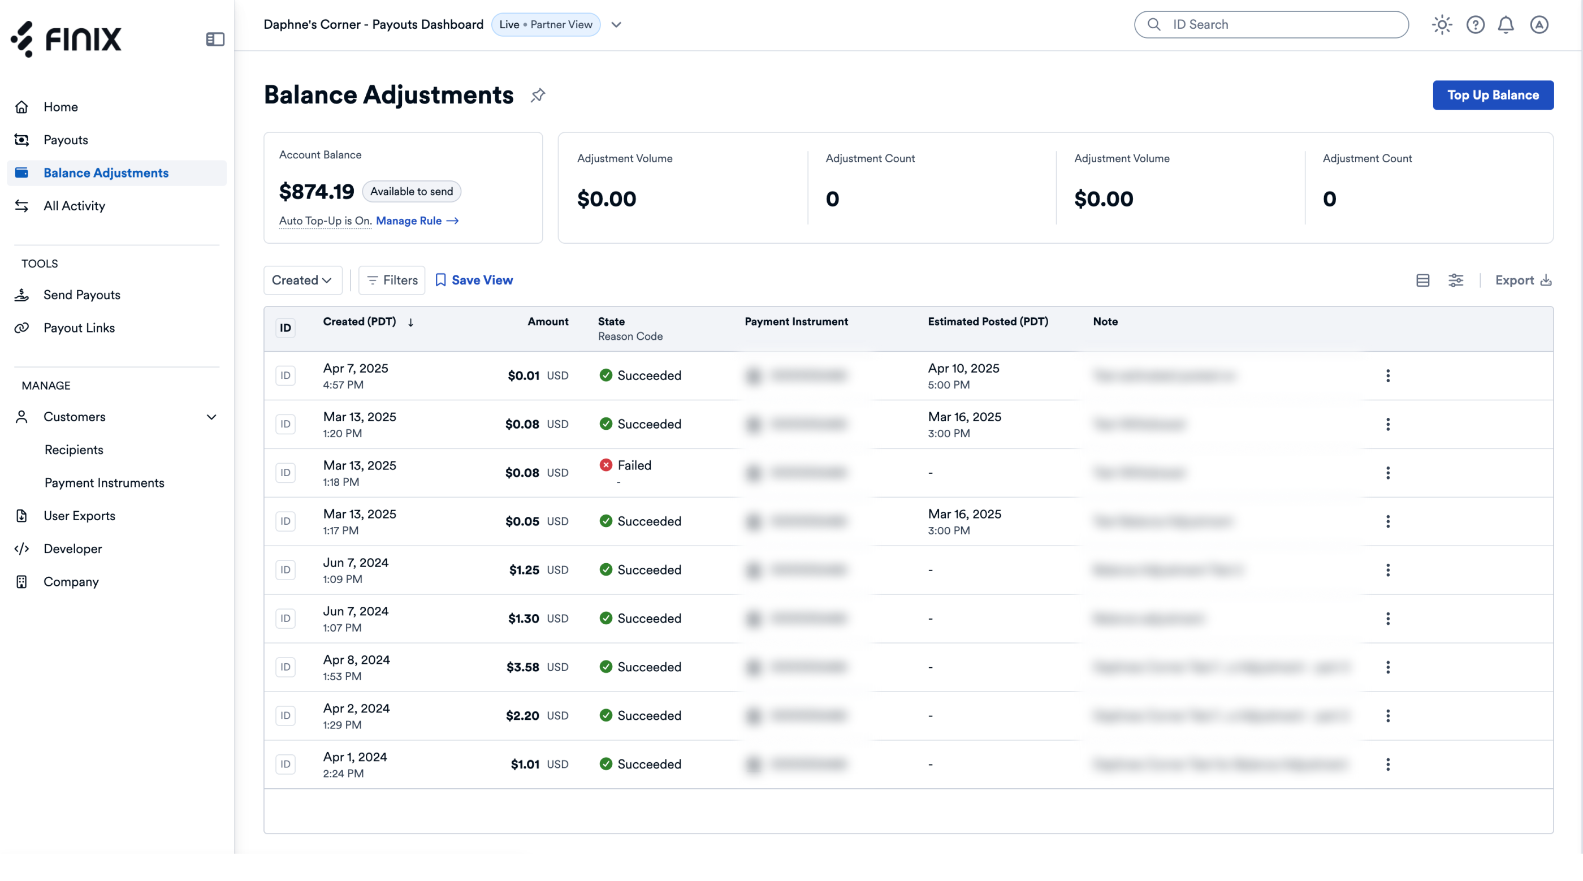Open row actions for Apr 7, 2025 entry
This screenshot has height=881, width=1583.
(x=1387, y=375)
